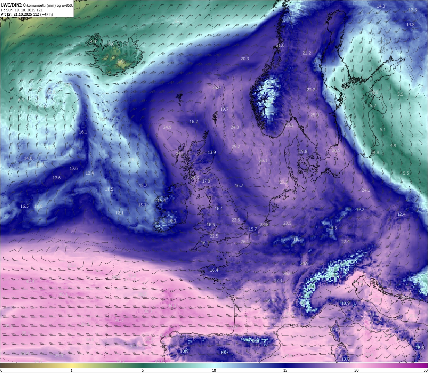The width and height of the screenshot is (428, 373).
Task: Click the 16.2 value on the map
Action: (194, 122)
